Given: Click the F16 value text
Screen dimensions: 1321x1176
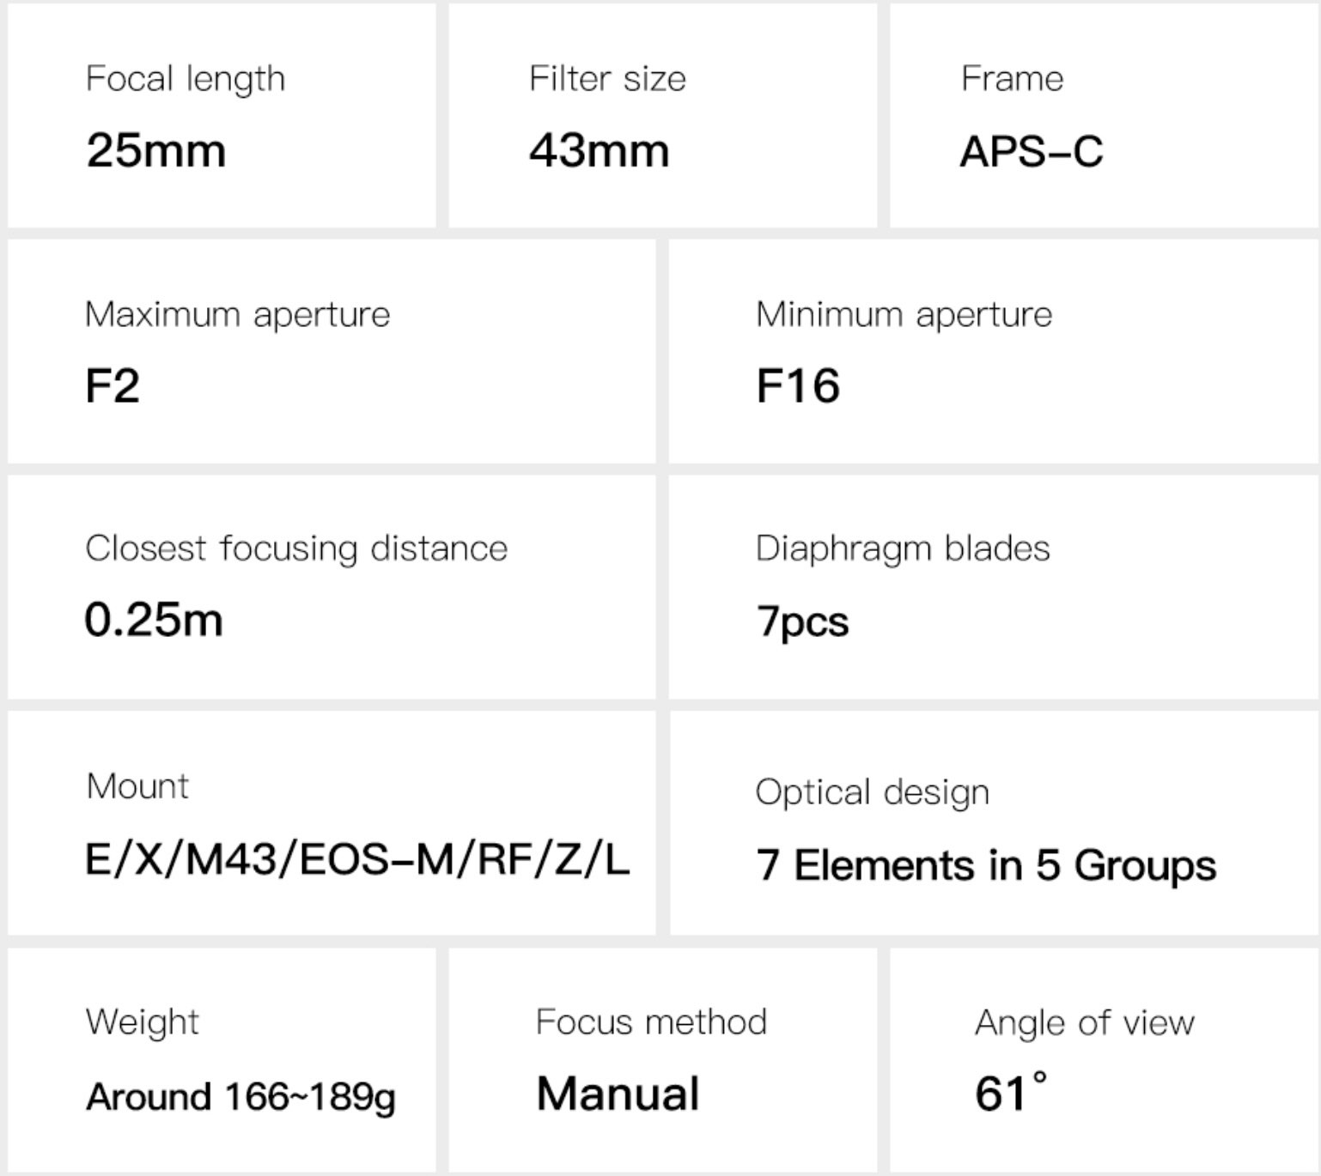Looking at the screenshot, I should (x=798, y=385).
